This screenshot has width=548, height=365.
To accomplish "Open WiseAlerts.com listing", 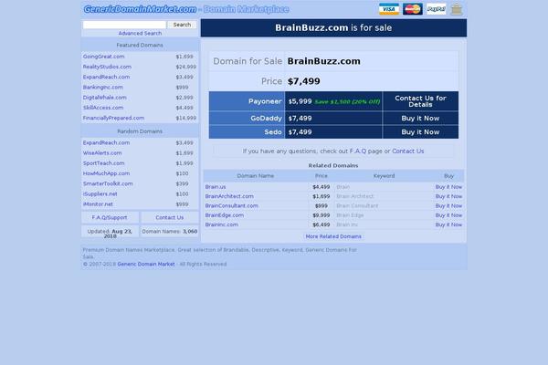I will tap(102, 153).
